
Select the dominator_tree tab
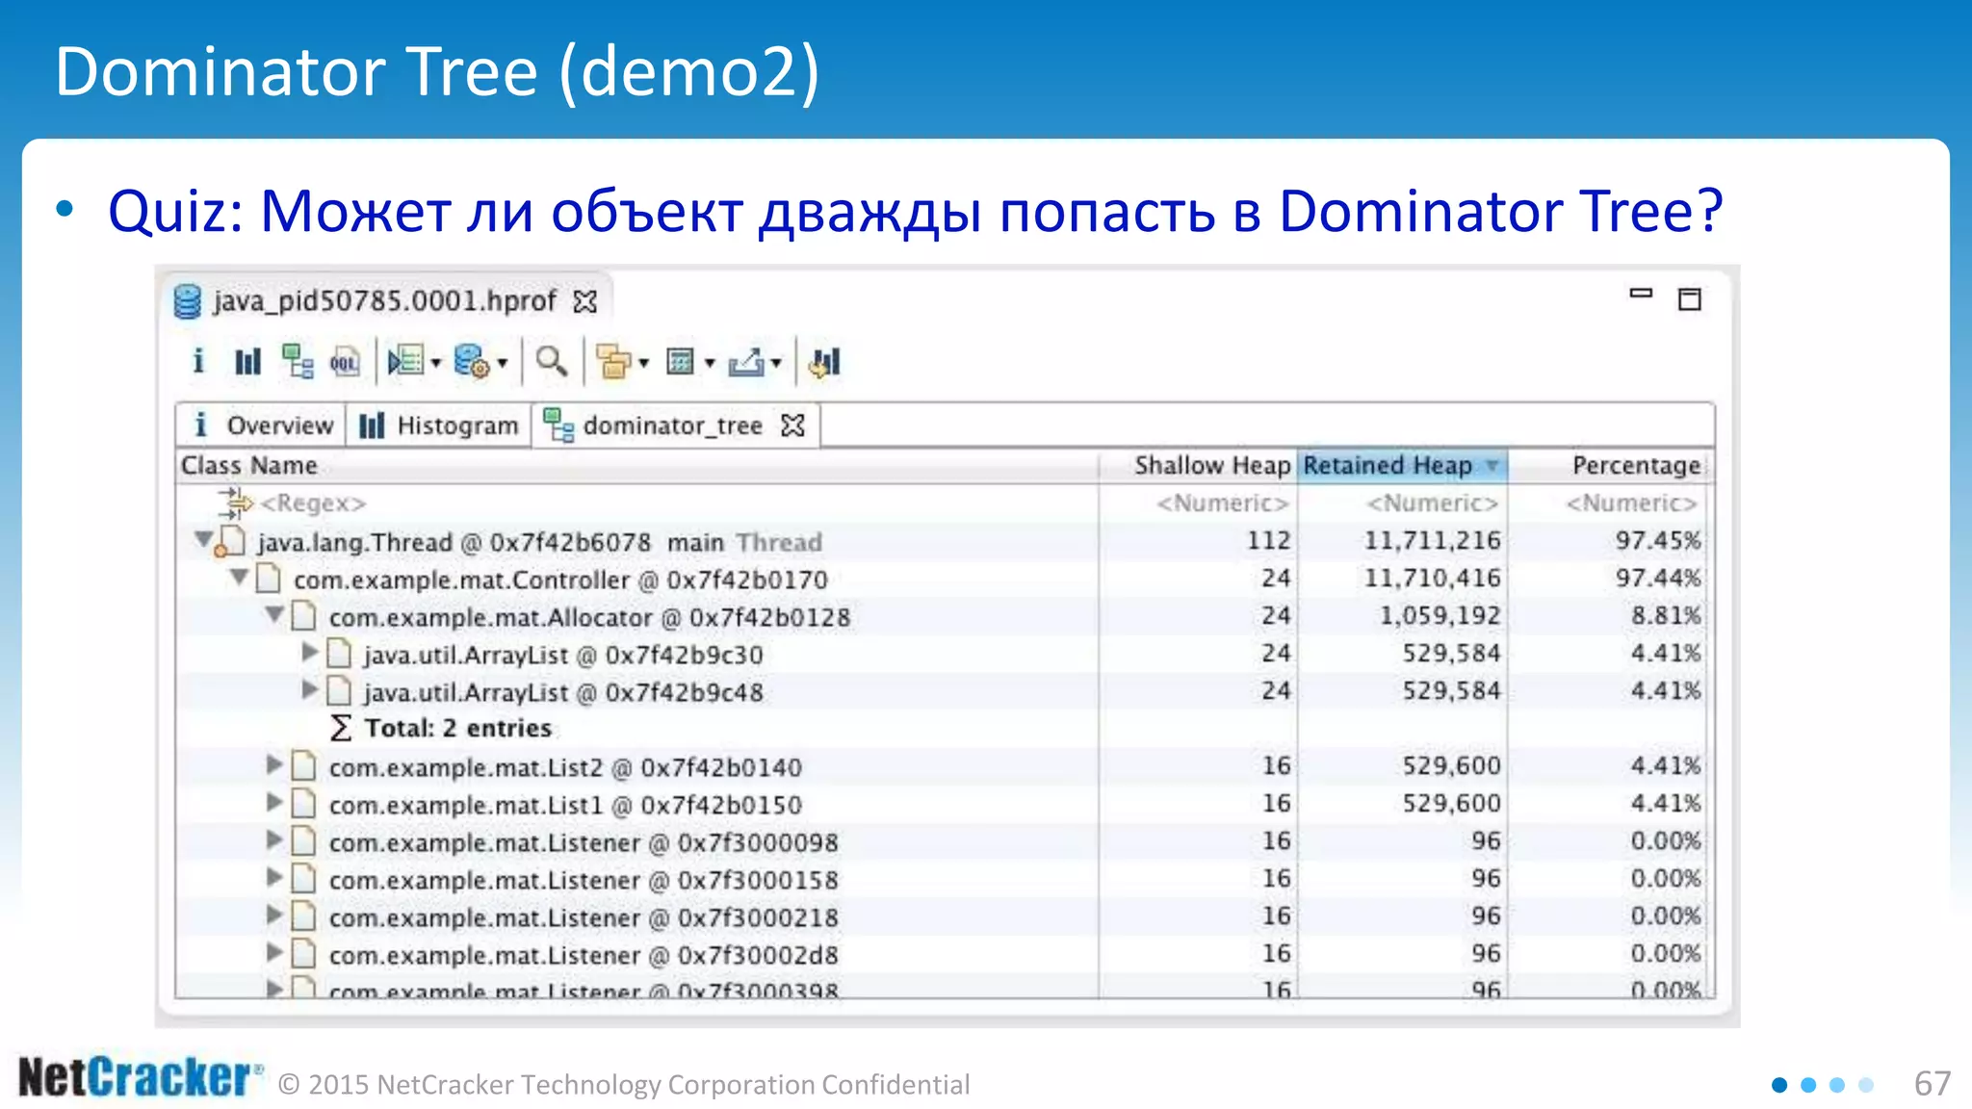coord(674,426)
